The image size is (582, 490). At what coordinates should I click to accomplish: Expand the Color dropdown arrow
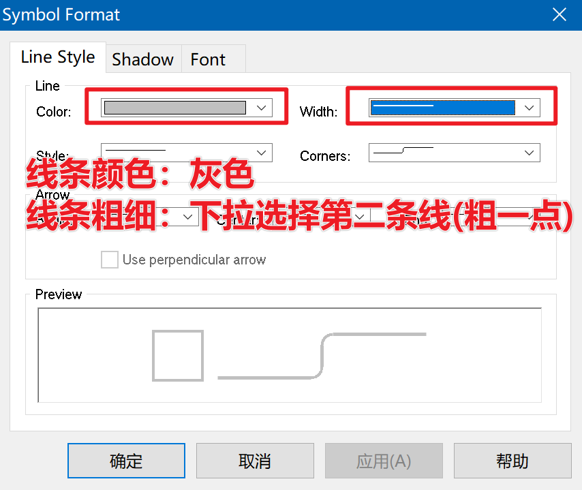[262, 108]
